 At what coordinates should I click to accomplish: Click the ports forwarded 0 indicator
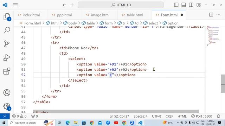pos(34,116)
